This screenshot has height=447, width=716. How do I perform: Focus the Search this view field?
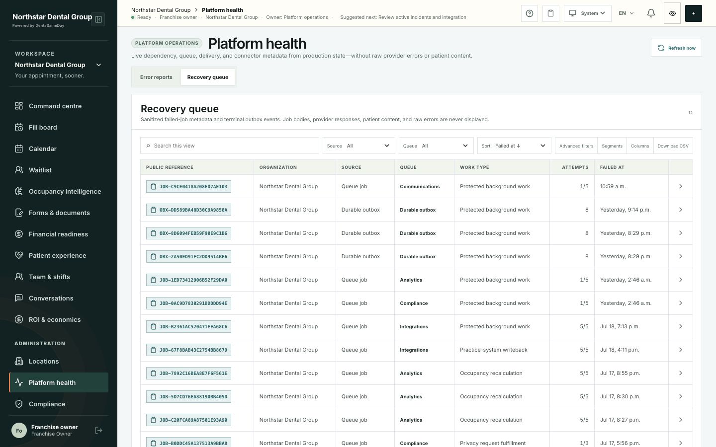(x=230, y=146)
